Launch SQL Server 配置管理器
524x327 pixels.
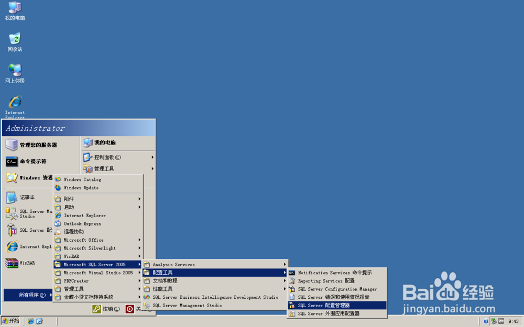pyautogui.click(x=337, y=306)
